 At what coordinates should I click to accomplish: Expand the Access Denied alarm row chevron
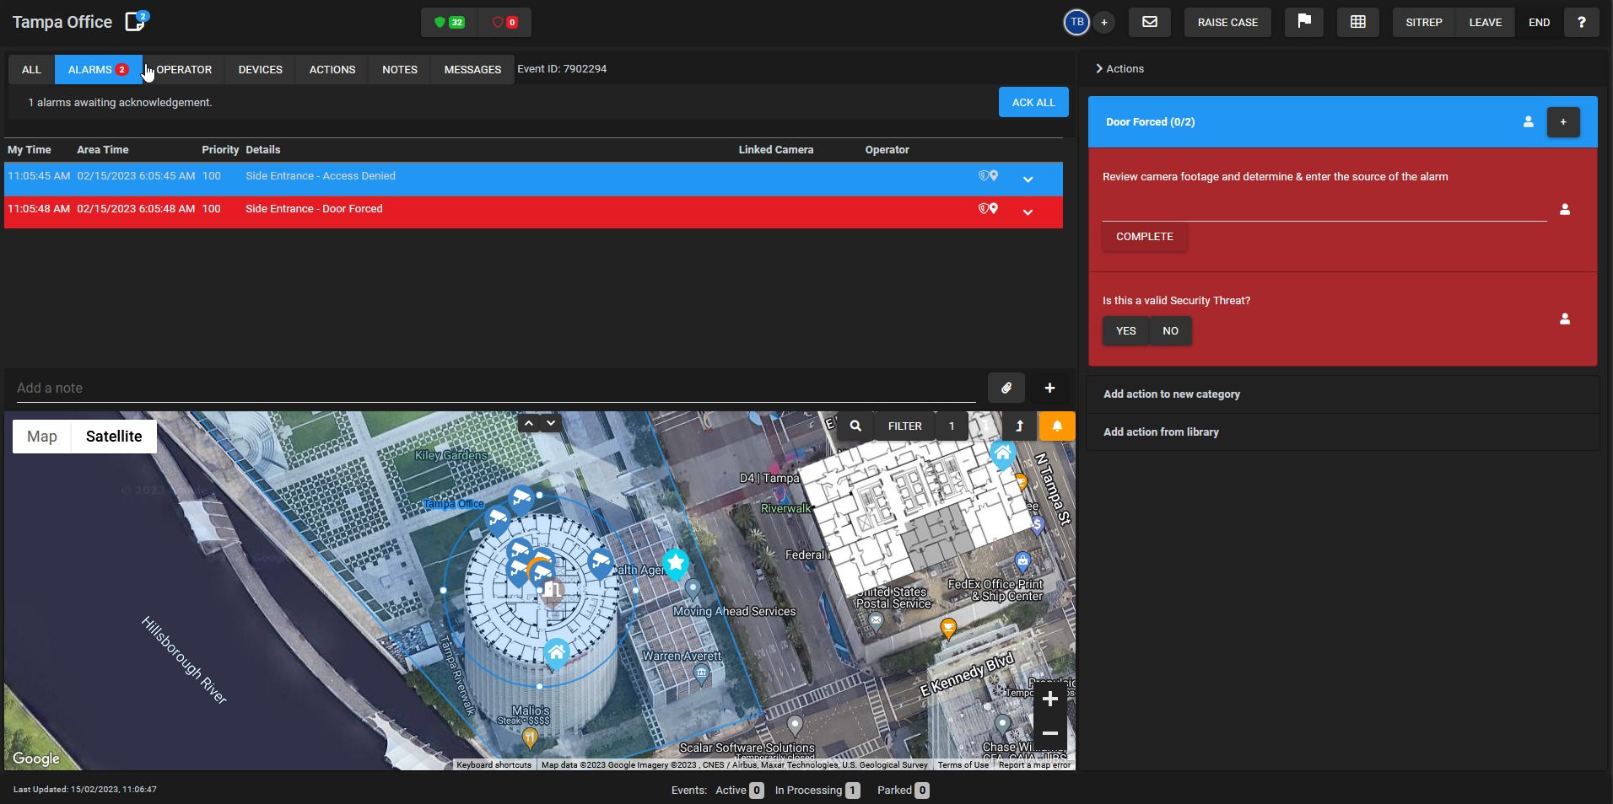coord(1028,180)
